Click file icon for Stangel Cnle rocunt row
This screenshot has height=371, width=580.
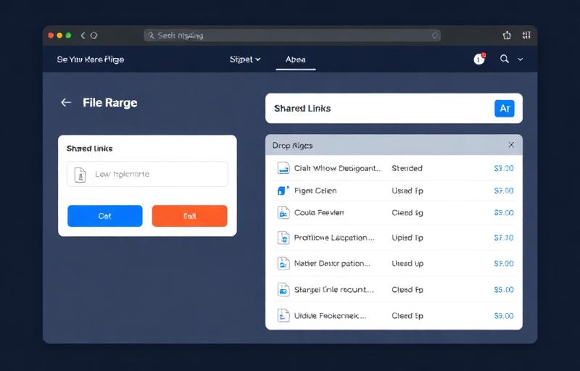(283, 289)
